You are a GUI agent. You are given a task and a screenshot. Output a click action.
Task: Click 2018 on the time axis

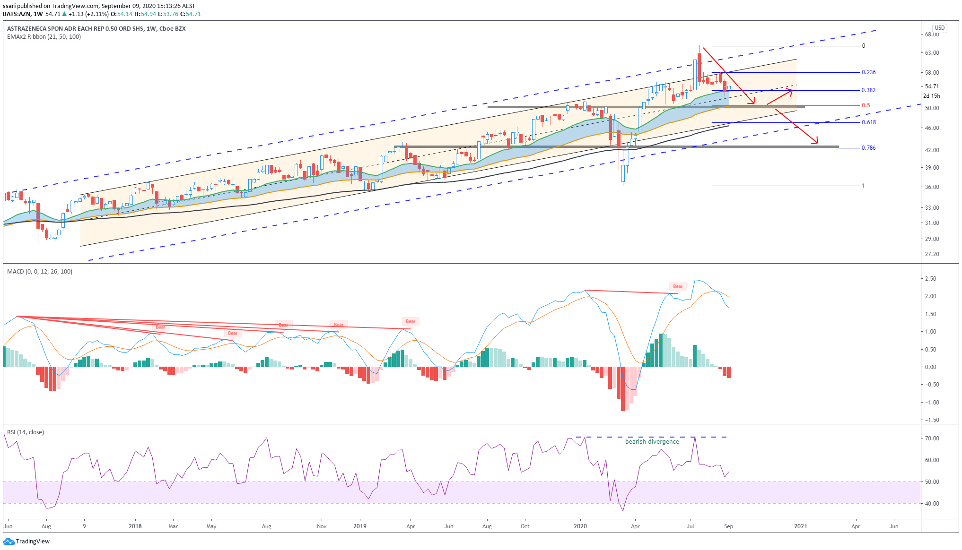coord(135,526)
